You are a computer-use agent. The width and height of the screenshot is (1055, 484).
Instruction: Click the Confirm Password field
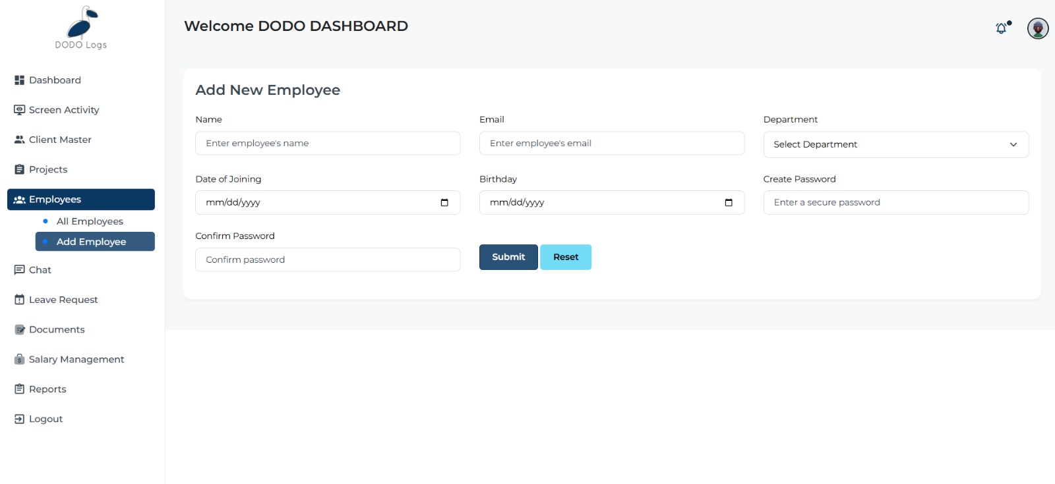pos(328,260)
